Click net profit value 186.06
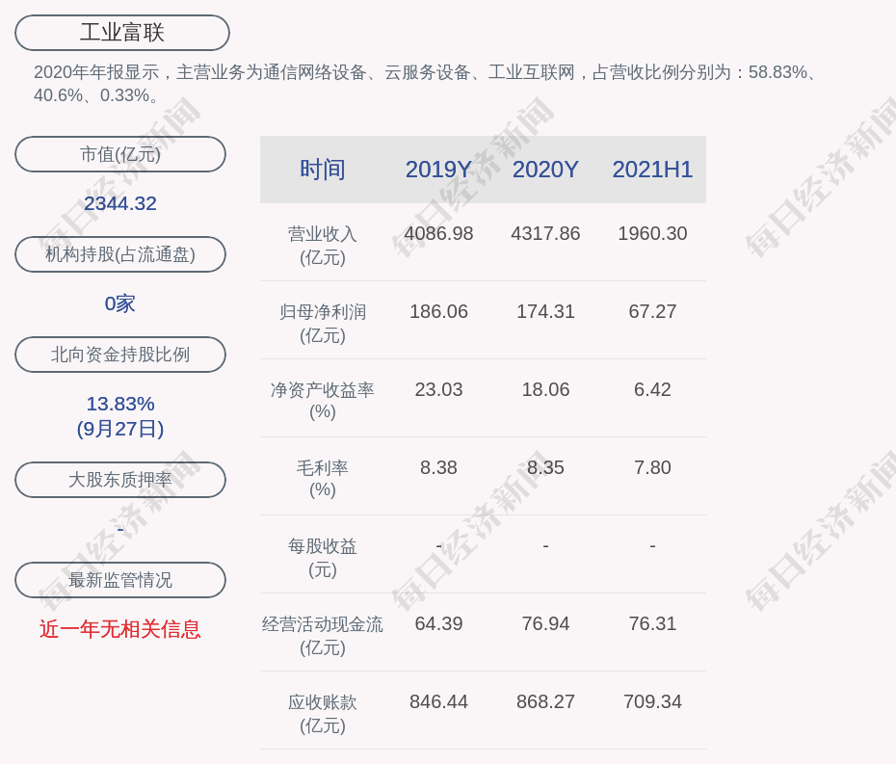The height and width of the screenshot is (764, 896). (x=439, y=311)
